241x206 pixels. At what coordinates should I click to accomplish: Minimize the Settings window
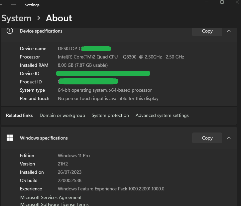207,2
